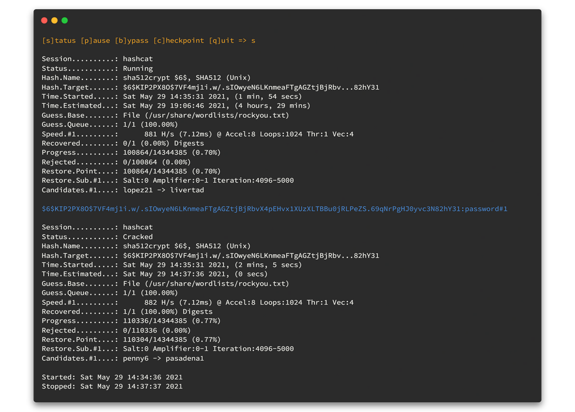The width and height of the screenshot is (575, 412).
Task: Click the blue cracked hash line ending password#1
Action: pos(274,209)
